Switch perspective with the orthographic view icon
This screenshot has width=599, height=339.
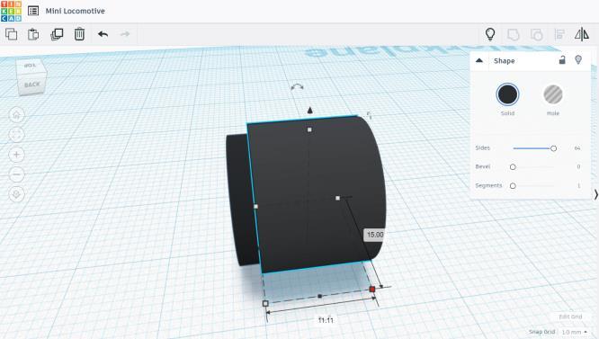click(x=16, y=194)
